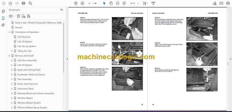Activate the hand pan tool
Viewport: 232px width, 112px height.
[111, 3]
